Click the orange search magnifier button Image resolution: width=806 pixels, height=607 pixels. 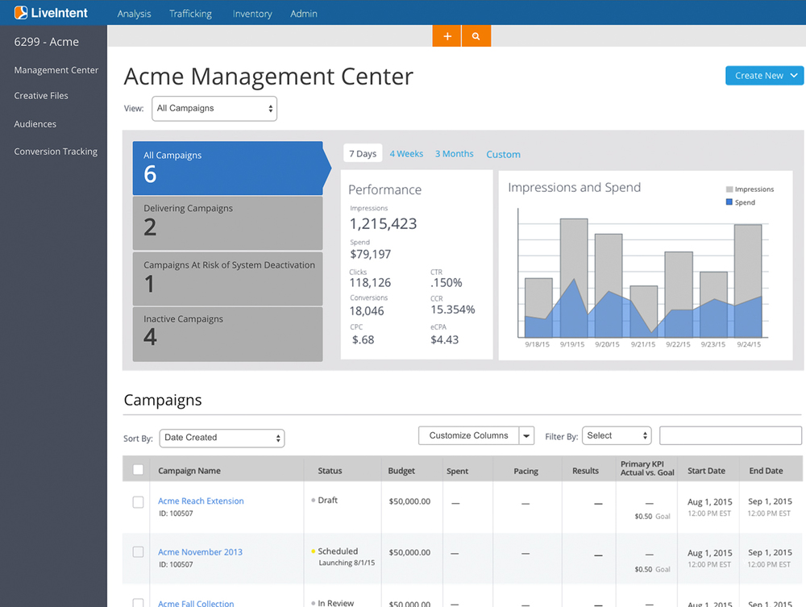coord(476,36)
